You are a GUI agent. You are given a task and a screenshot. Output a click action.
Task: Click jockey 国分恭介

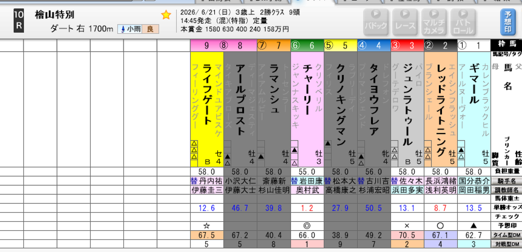point(474,180)
